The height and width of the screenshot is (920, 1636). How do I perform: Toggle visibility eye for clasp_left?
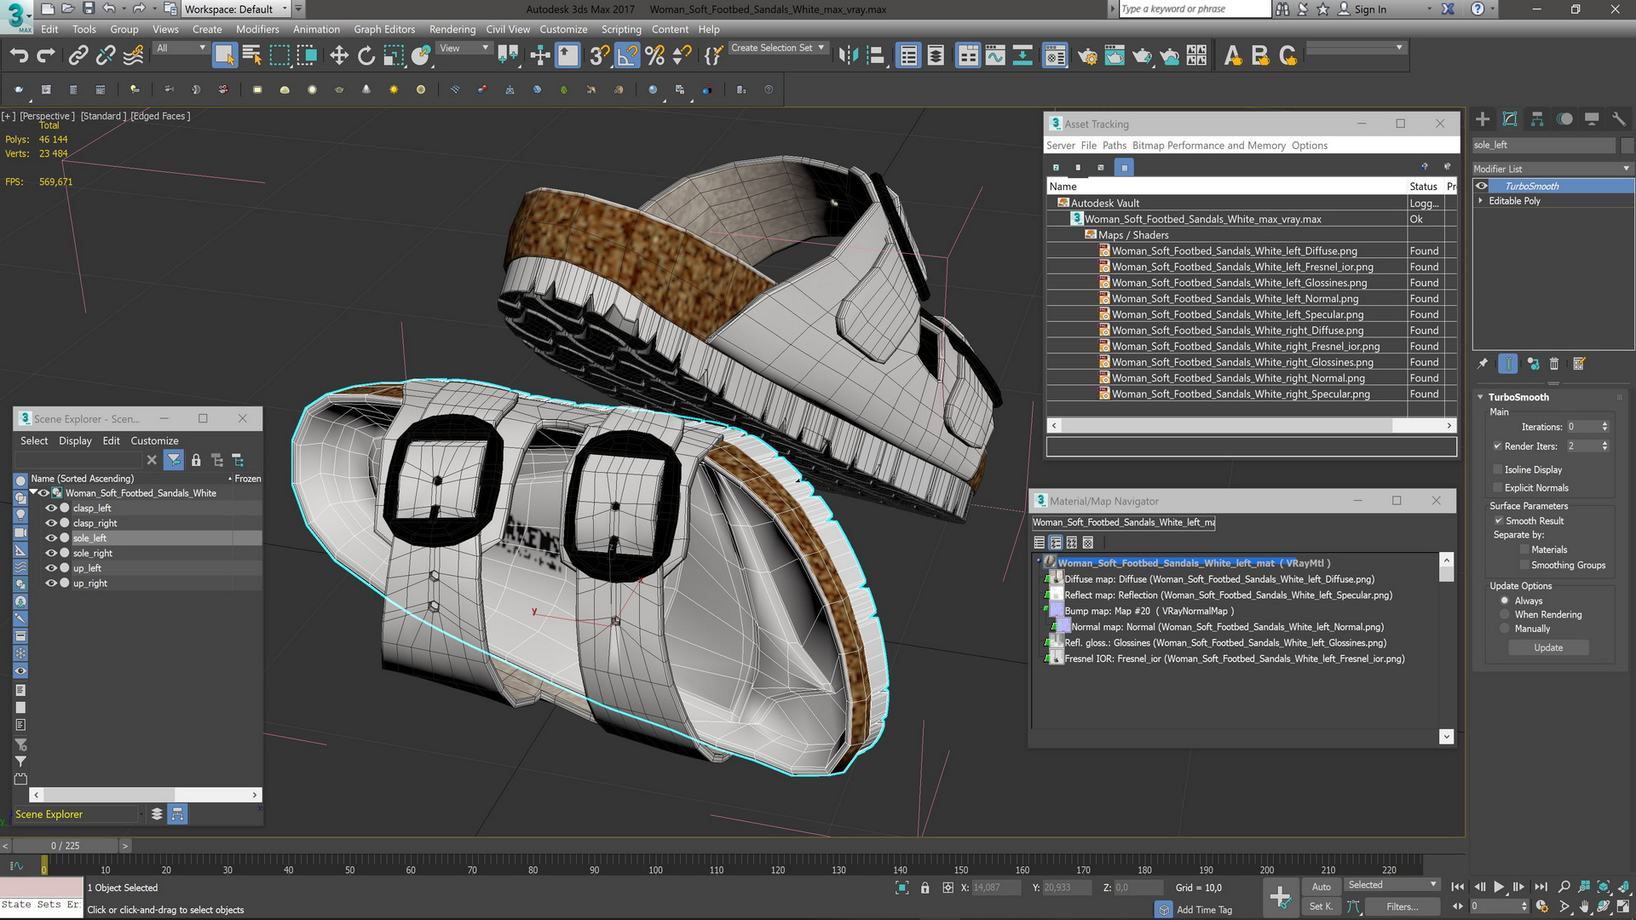click(x=51, y=508)
